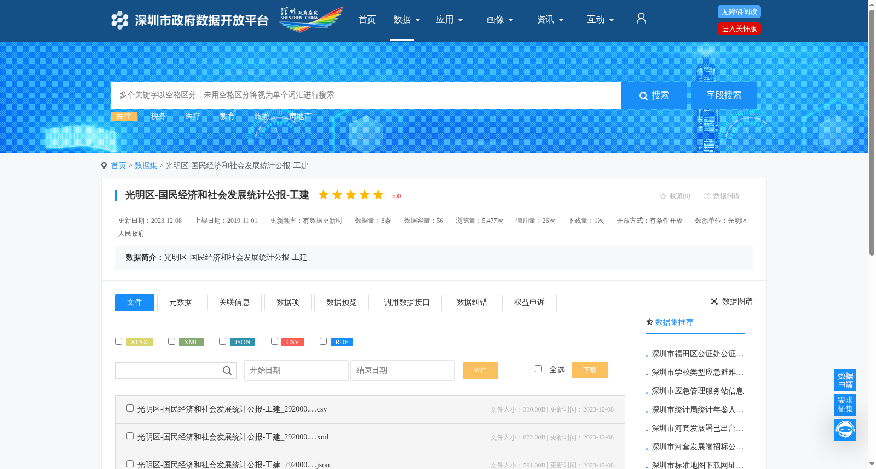876x469 pixels.
Task: Click the Shenzhen China rainbow logo
Action: point(311,20)
